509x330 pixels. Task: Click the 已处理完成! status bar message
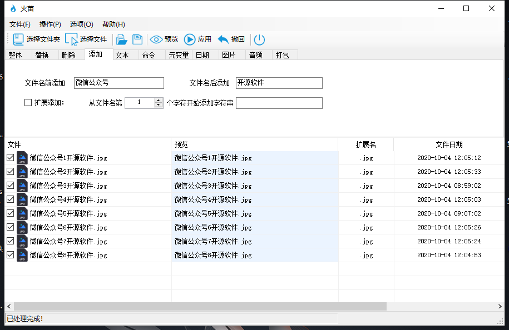tap(25, 319)
